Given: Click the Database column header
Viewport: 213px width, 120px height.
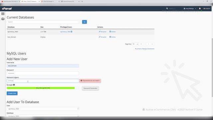Looking at the screenshot, I should [x=11, y=27].
